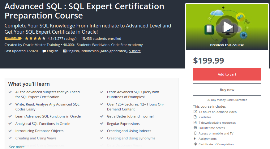Click the 7 articles text
Viewport: 270px width, 149px height.
(205, 117)
